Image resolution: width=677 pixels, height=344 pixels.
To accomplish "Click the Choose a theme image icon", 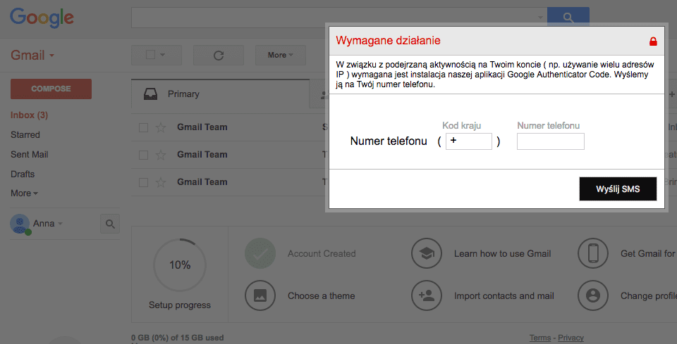I will 260,295.
